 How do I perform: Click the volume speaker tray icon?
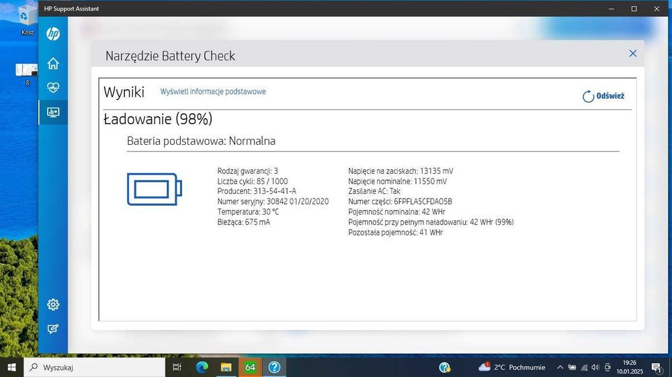pyautogui.click(x=595, y=367)
